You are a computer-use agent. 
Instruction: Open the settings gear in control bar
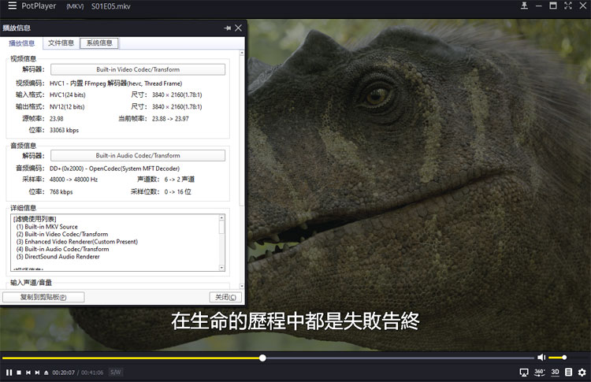pos(582,372)
